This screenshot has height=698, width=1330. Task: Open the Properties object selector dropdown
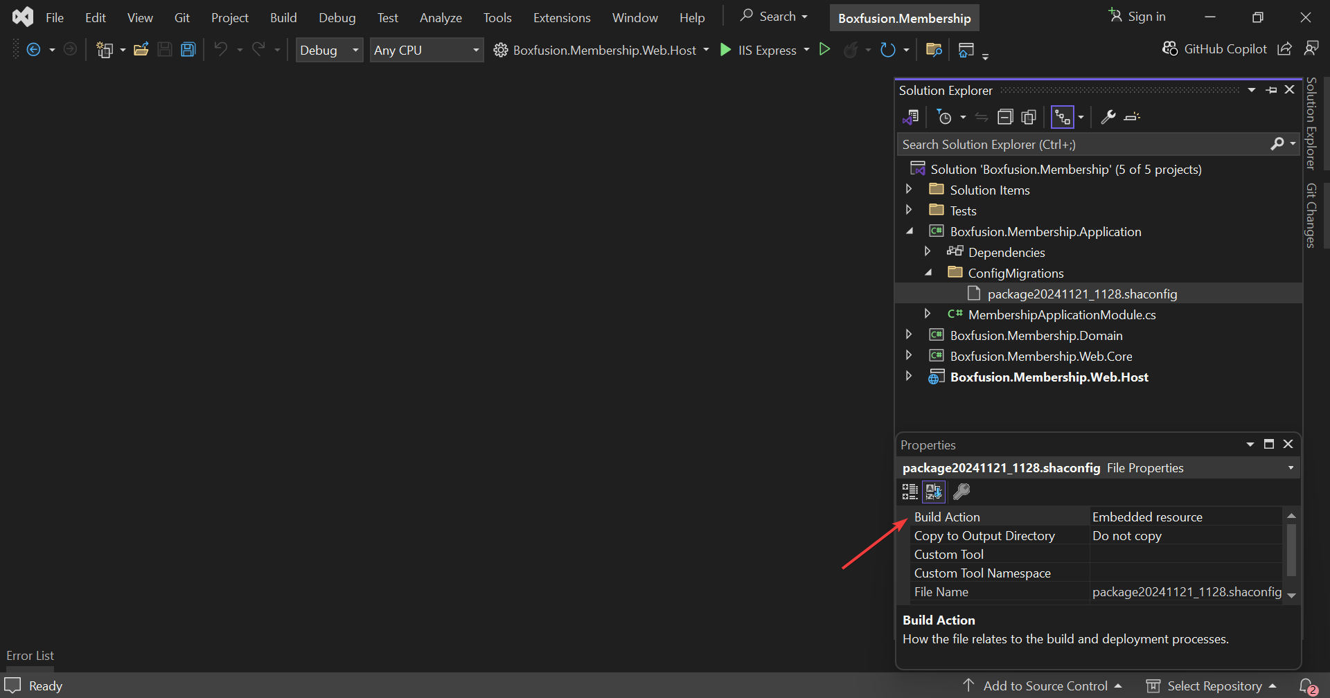(x=1291, y=468)
